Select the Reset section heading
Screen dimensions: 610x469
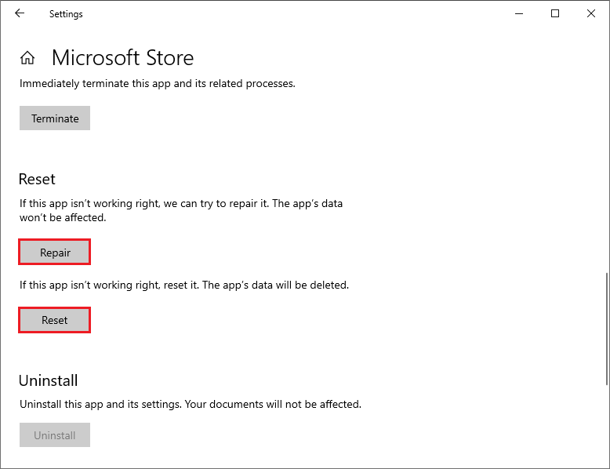tap(38, 179)
